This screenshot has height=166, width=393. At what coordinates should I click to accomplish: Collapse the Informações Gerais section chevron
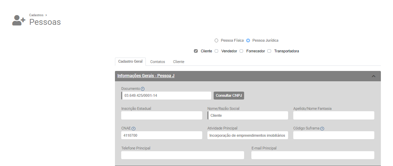(374, 76)
